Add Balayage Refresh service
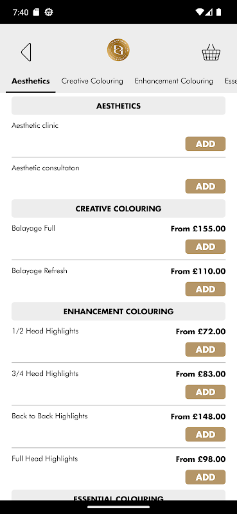 coord(205,289)
